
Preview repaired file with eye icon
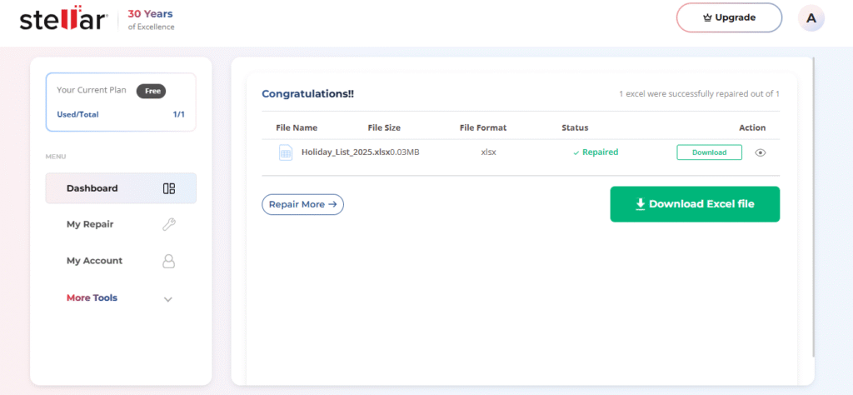pyautogui.click(x=761, y=152)
